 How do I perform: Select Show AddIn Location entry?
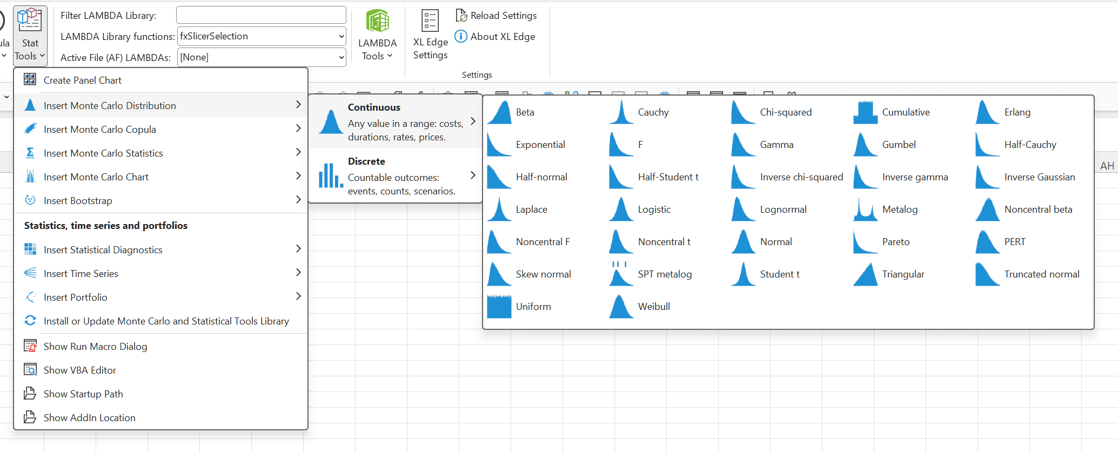[161, 418]
